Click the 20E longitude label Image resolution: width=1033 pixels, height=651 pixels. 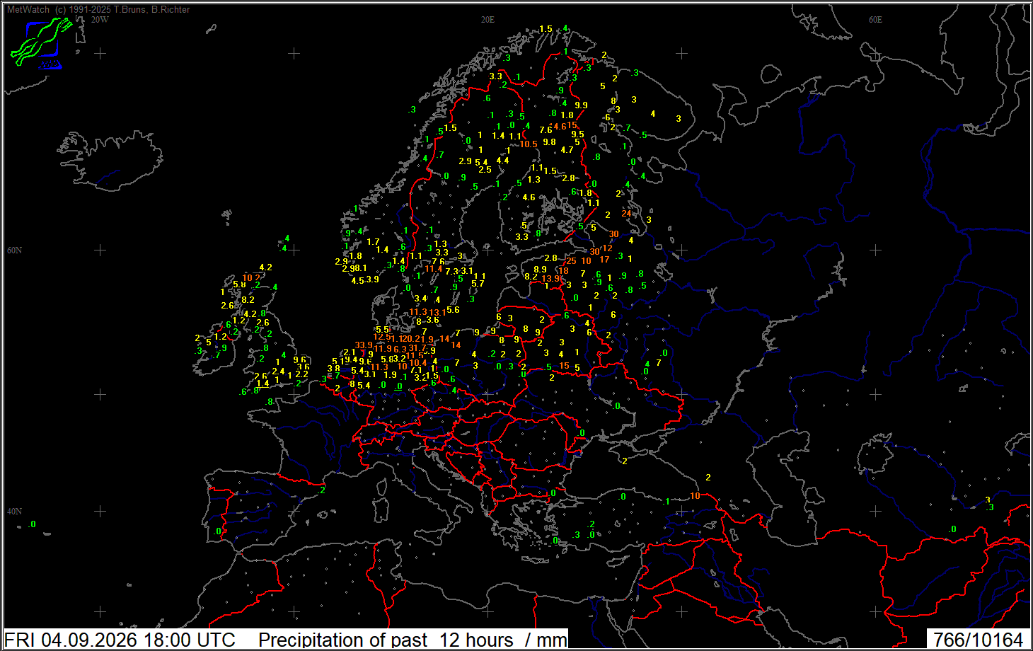coord(487,20)
